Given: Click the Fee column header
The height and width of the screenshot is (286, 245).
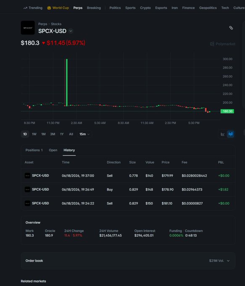Looking at the screenshot, I should [x=184, y=162].
